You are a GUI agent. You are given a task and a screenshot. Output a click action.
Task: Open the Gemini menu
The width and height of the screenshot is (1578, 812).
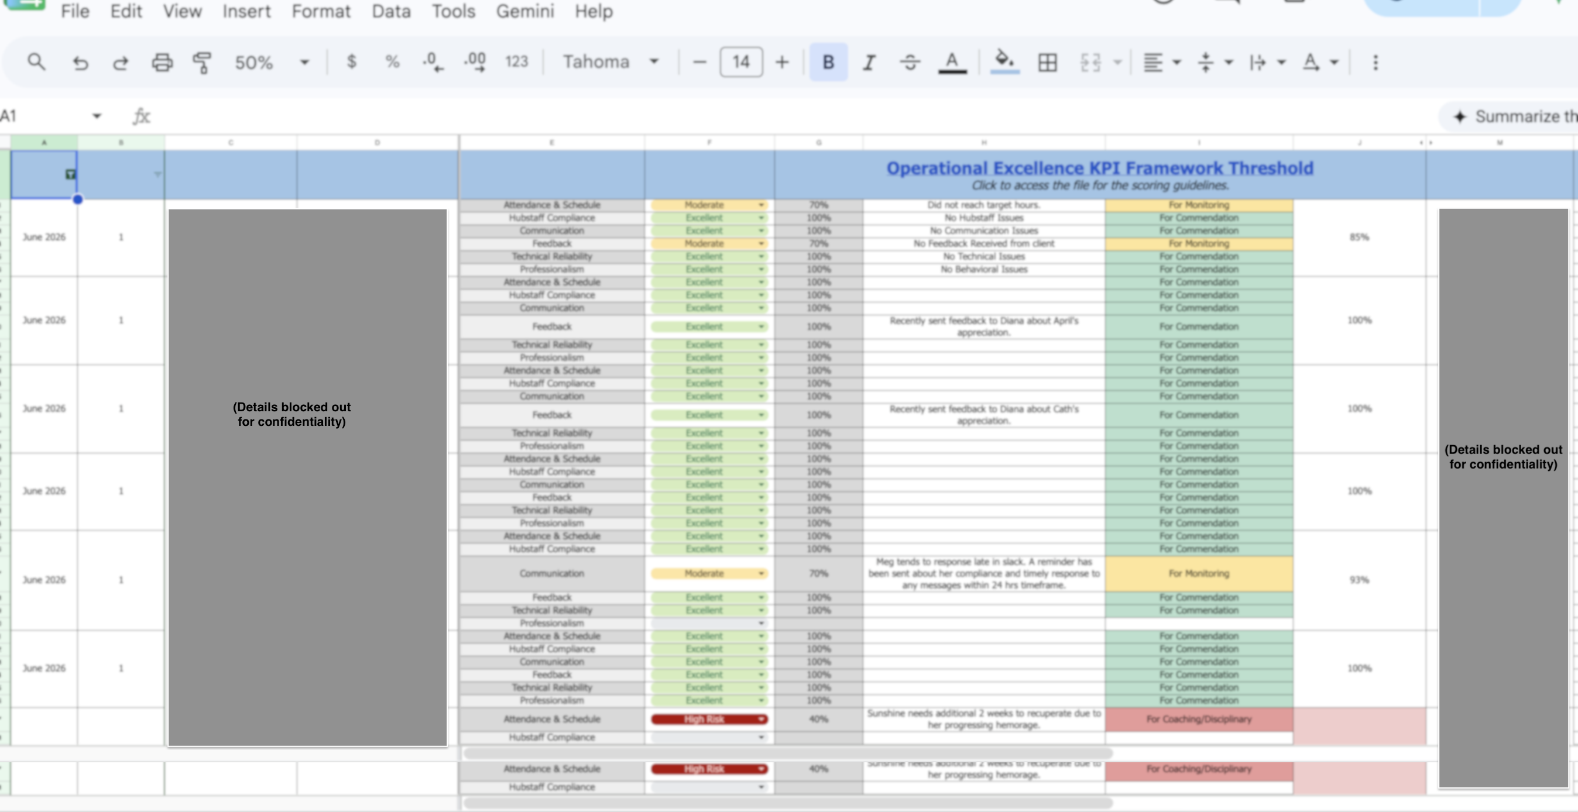click(x=525, y=11)
